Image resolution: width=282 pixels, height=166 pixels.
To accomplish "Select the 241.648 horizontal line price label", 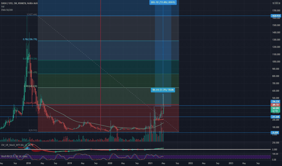I will [x=275, y=117].
